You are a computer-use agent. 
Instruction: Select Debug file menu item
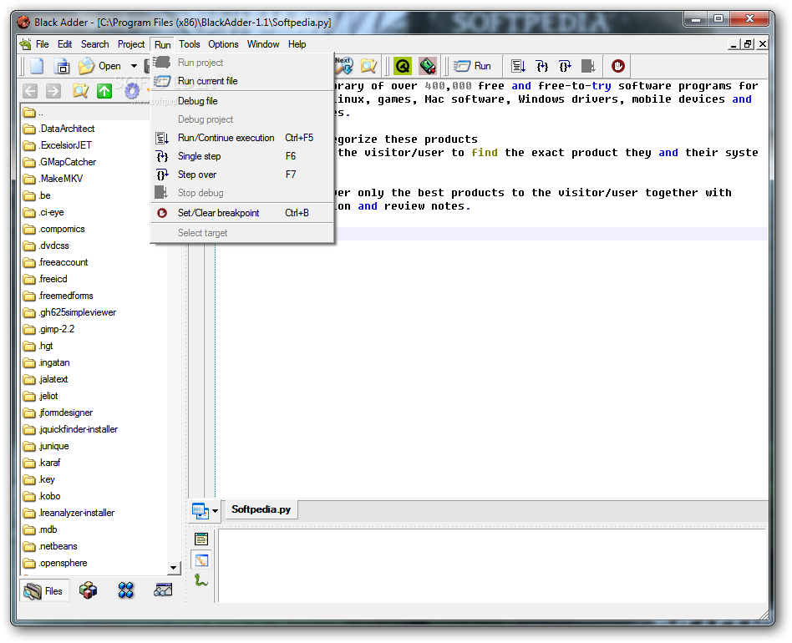242,101
